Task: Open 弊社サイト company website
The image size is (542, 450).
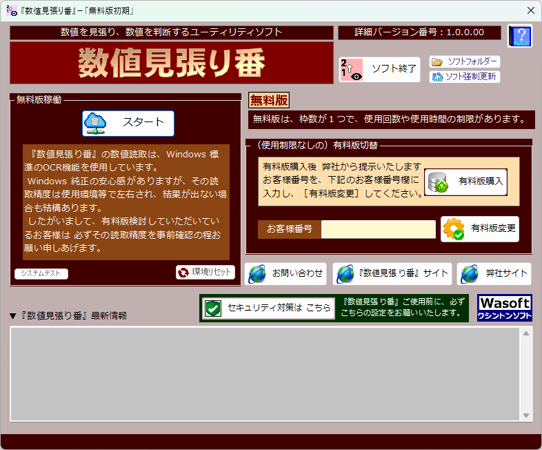Action: (494, 273)
